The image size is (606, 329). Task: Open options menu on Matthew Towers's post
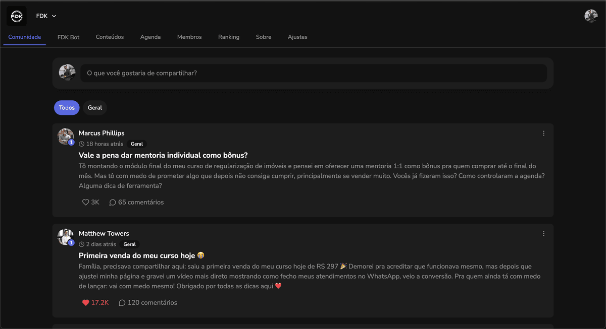(543, 233)
